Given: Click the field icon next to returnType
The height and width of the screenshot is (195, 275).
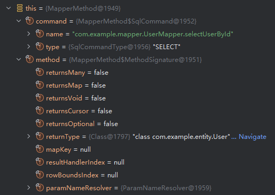Looking at the screenshot, I should (x=40, y=136).
